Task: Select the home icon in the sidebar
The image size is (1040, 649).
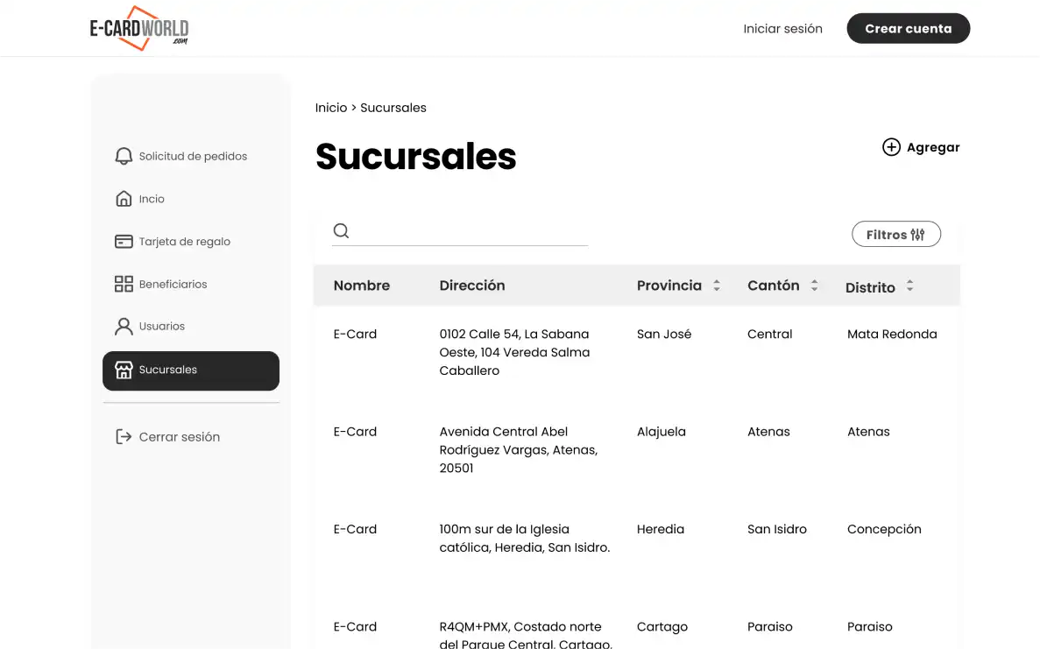Action: click(x=124, y=198)
